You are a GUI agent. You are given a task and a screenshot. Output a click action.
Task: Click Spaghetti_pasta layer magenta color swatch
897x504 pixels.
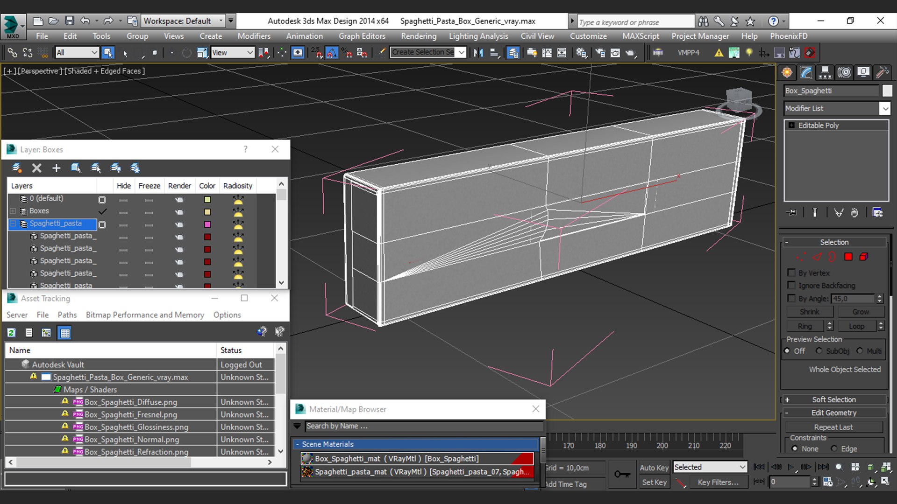click(x=207, y=224)
